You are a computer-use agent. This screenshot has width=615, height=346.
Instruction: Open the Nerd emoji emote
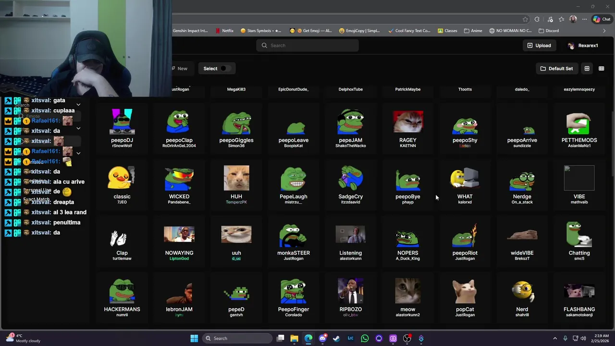point(522,292)
